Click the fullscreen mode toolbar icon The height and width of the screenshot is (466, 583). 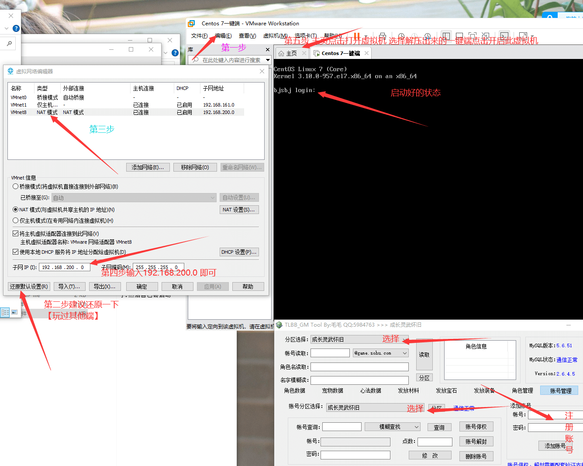(x=473, y=36)
